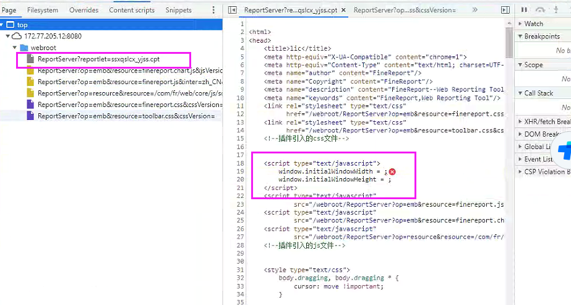Open finereport.chart.js resource file
The image size is (571, 305).
pyautogui.click(x=130, y=71)
